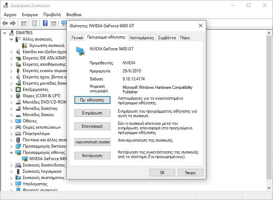Expand the Θύρες (COM & LPT) category
The image size is (273, 200).
click(x=12, y=96)
